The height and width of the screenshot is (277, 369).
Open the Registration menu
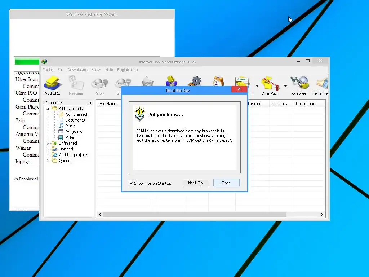(x=127, y=70)
